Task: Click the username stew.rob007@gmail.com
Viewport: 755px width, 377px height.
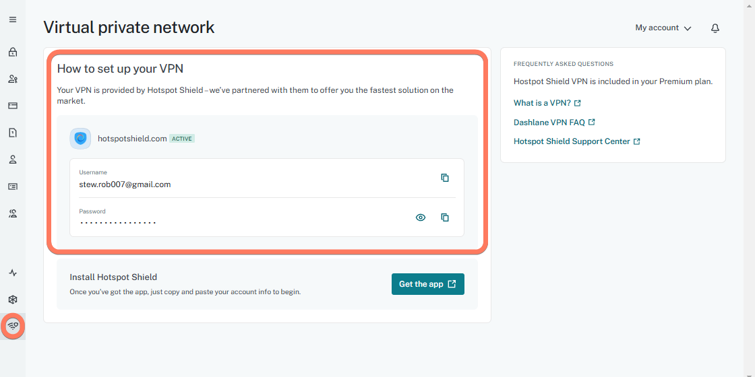Action: tap(125, 184)
